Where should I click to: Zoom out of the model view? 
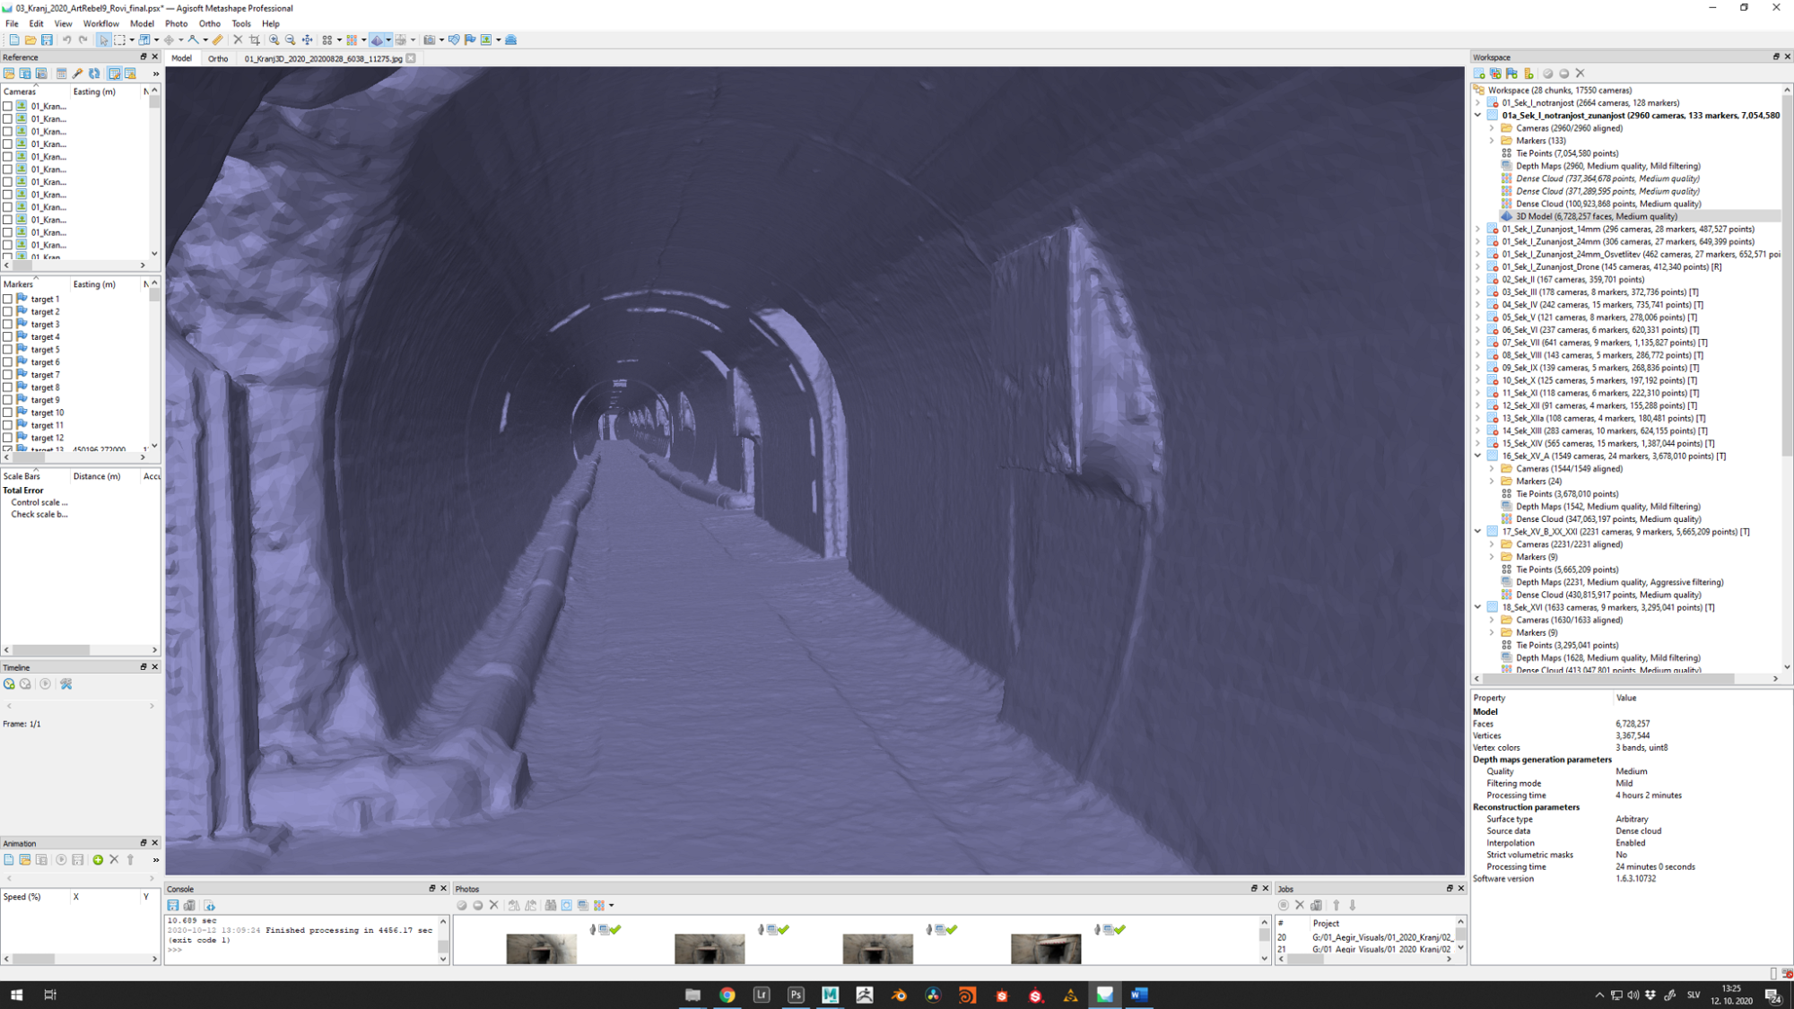click(x=290, y=39)
